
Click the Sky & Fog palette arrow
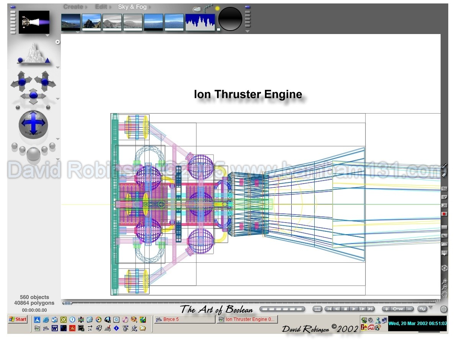150,7
